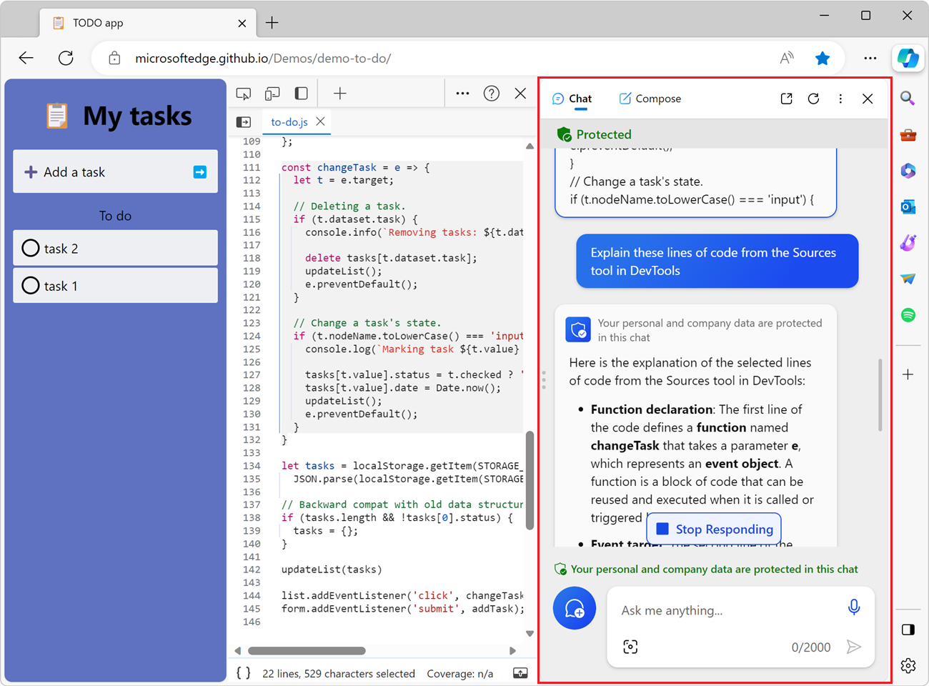Image resolution: width=929 pixels, height=686 pixels.
Task: Start a new topic in Copilot chat
Action: 575,607
